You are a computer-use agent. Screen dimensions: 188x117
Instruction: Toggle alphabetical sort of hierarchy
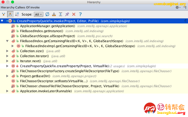pyautogui.click(x=17, y=14)
